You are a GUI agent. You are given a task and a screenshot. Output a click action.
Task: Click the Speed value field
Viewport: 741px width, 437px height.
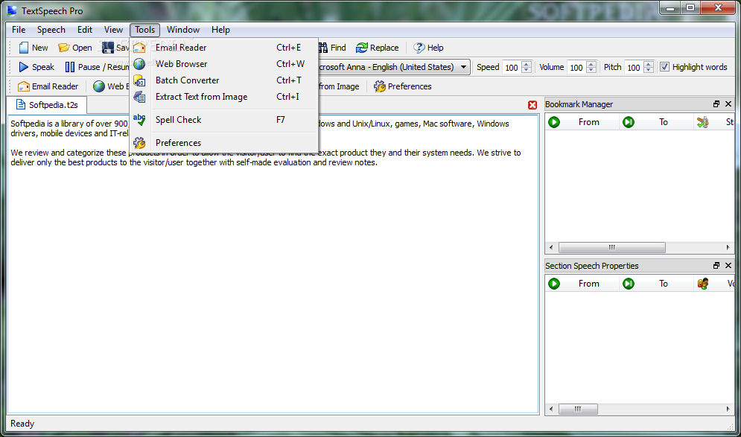coord(512,67)
